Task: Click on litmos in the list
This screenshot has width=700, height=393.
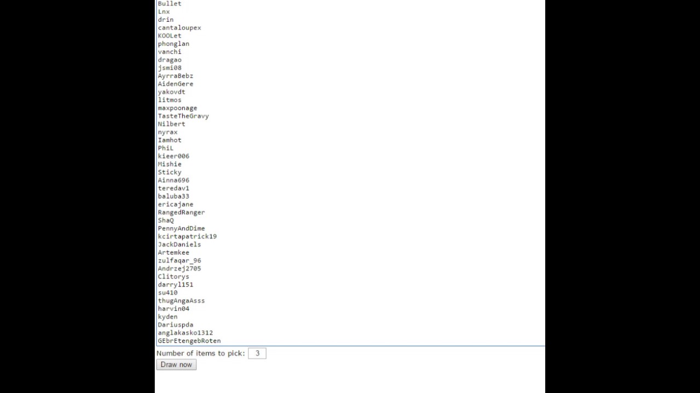Action: pyautogui.click(x=170, y=100)
